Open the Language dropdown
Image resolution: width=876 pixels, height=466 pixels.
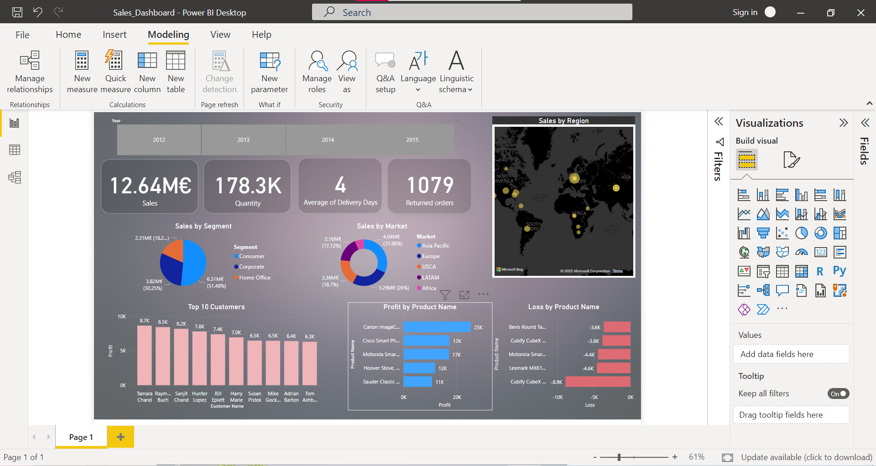coord(418,89)
